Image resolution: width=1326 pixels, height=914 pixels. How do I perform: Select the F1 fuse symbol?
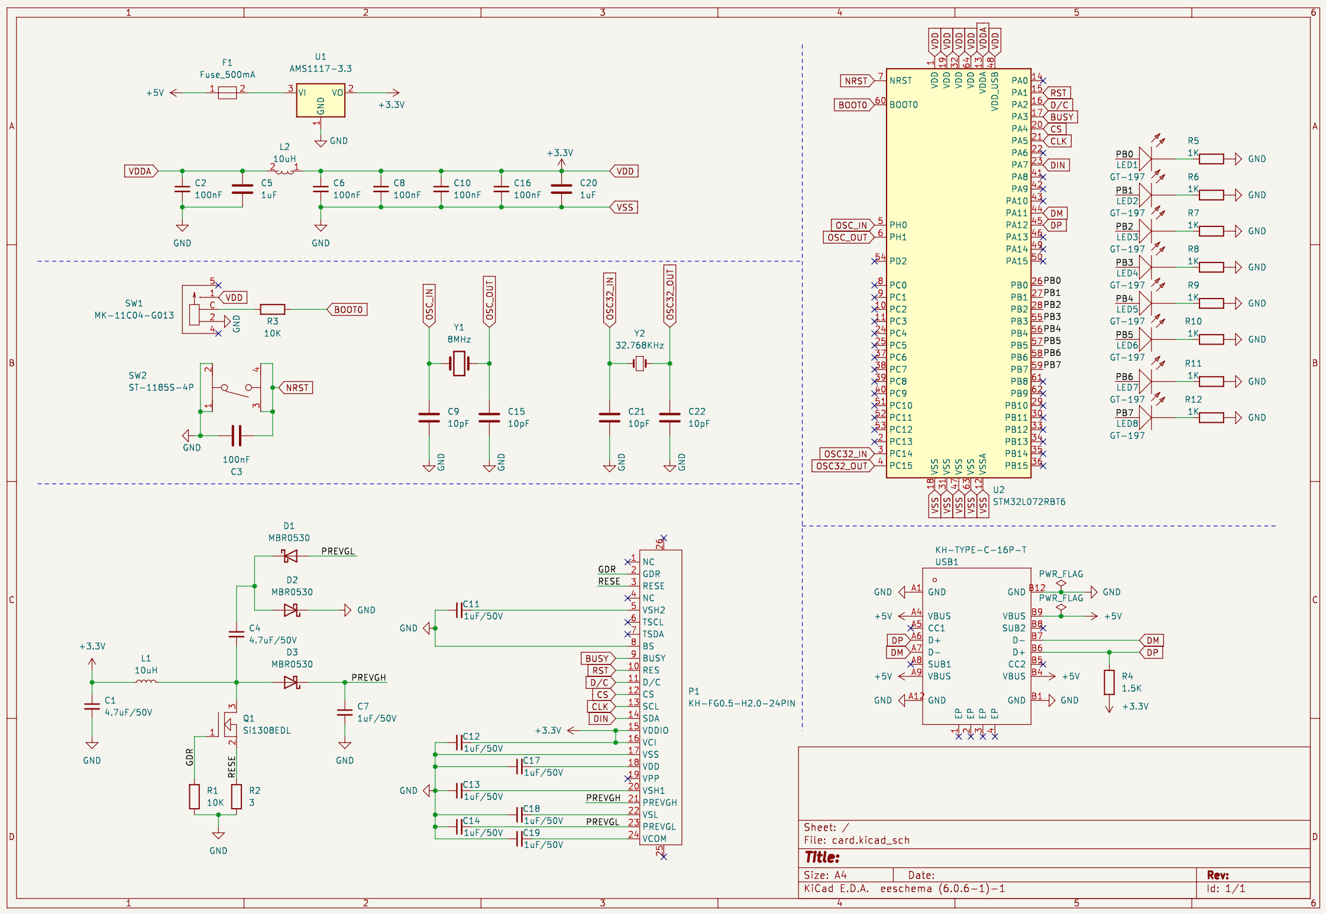(x=227, y=93)
